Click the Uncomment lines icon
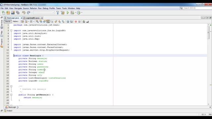Image resolution: width=212 pixels, height=119 pixels. click(x=87, y=21)
